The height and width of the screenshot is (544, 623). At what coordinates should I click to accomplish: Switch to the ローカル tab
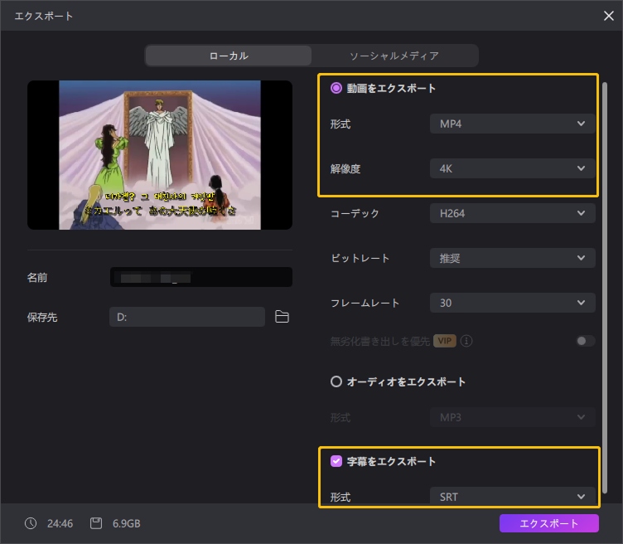coord(229,56)
